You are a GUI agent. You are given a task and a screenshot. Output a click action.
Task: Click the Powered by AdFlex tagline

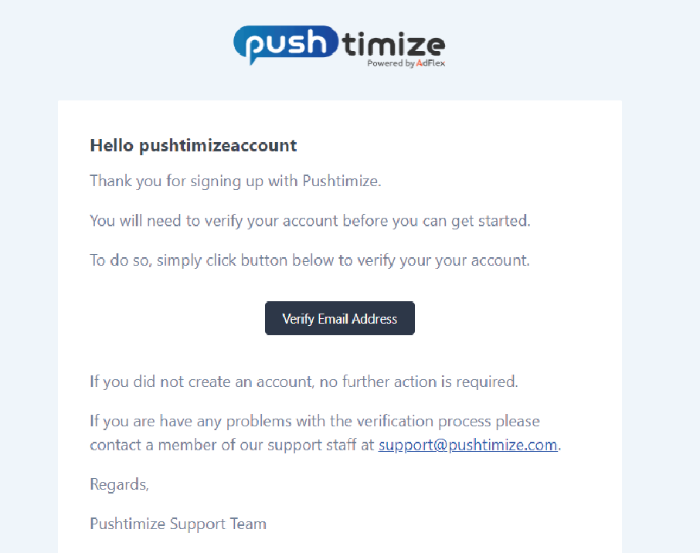click(406, 63)
